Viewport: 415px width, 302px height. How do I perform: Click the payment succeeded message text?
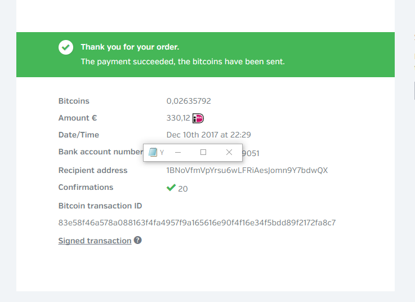[x=182, y=61]
